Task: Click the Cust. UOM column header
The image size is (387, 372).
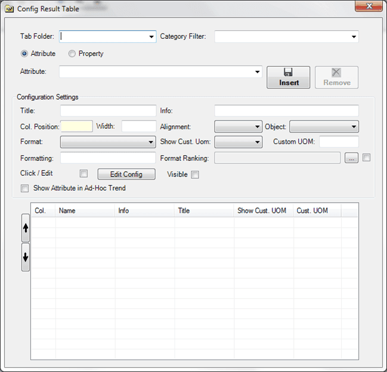Action: coord(317,210)
